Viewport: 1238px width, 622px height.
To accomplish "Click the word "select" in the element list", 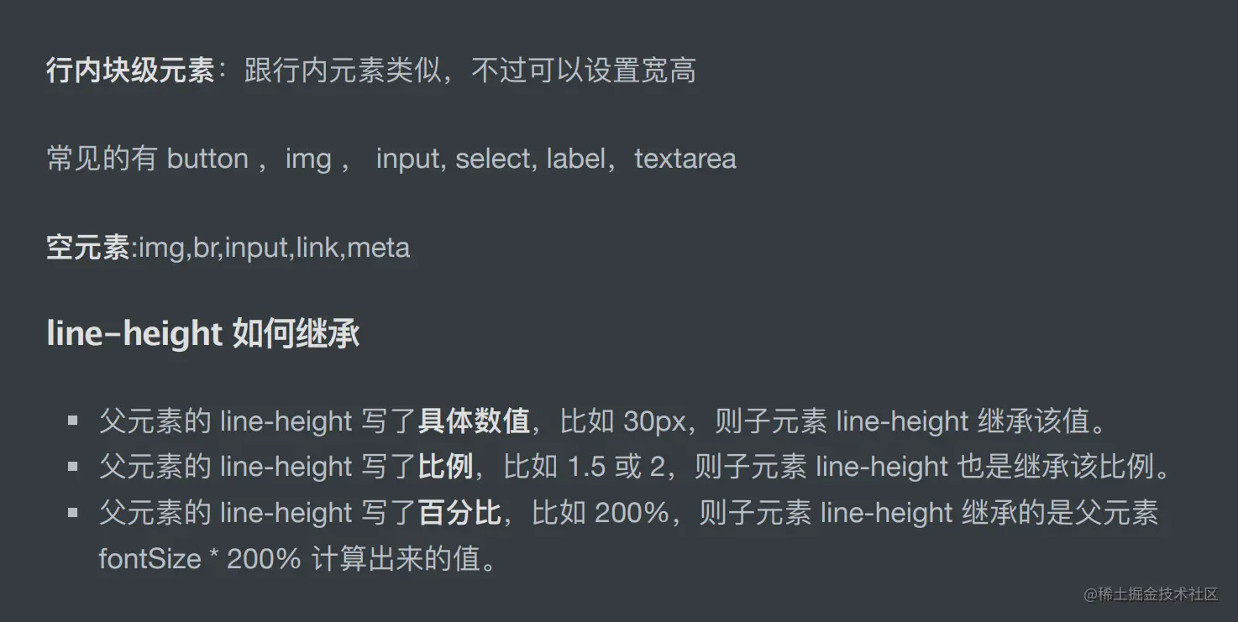I will 492,159.
